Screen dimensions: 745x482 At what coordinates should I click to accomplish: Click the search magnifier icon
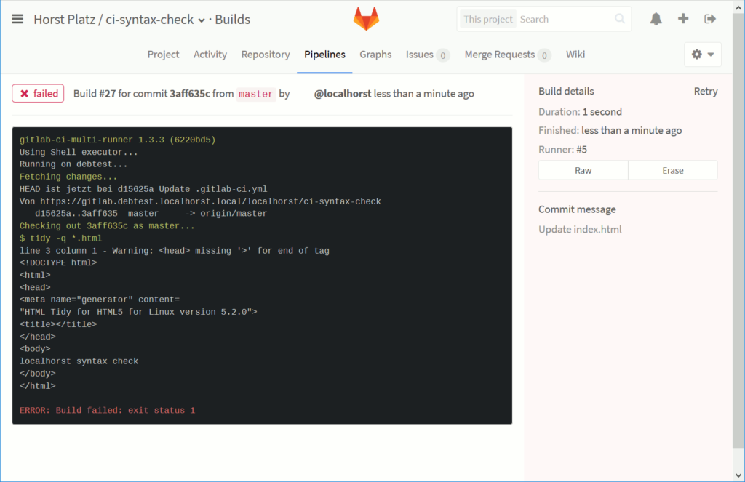[x=619, y=19]
